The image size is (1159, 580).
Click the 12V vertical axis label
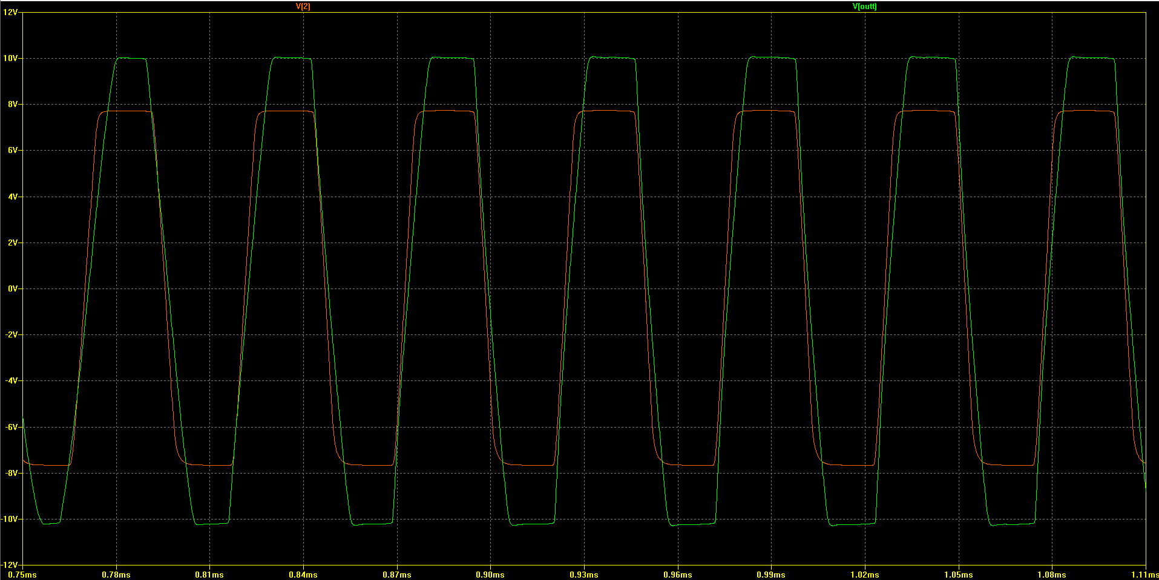point(10,12)
